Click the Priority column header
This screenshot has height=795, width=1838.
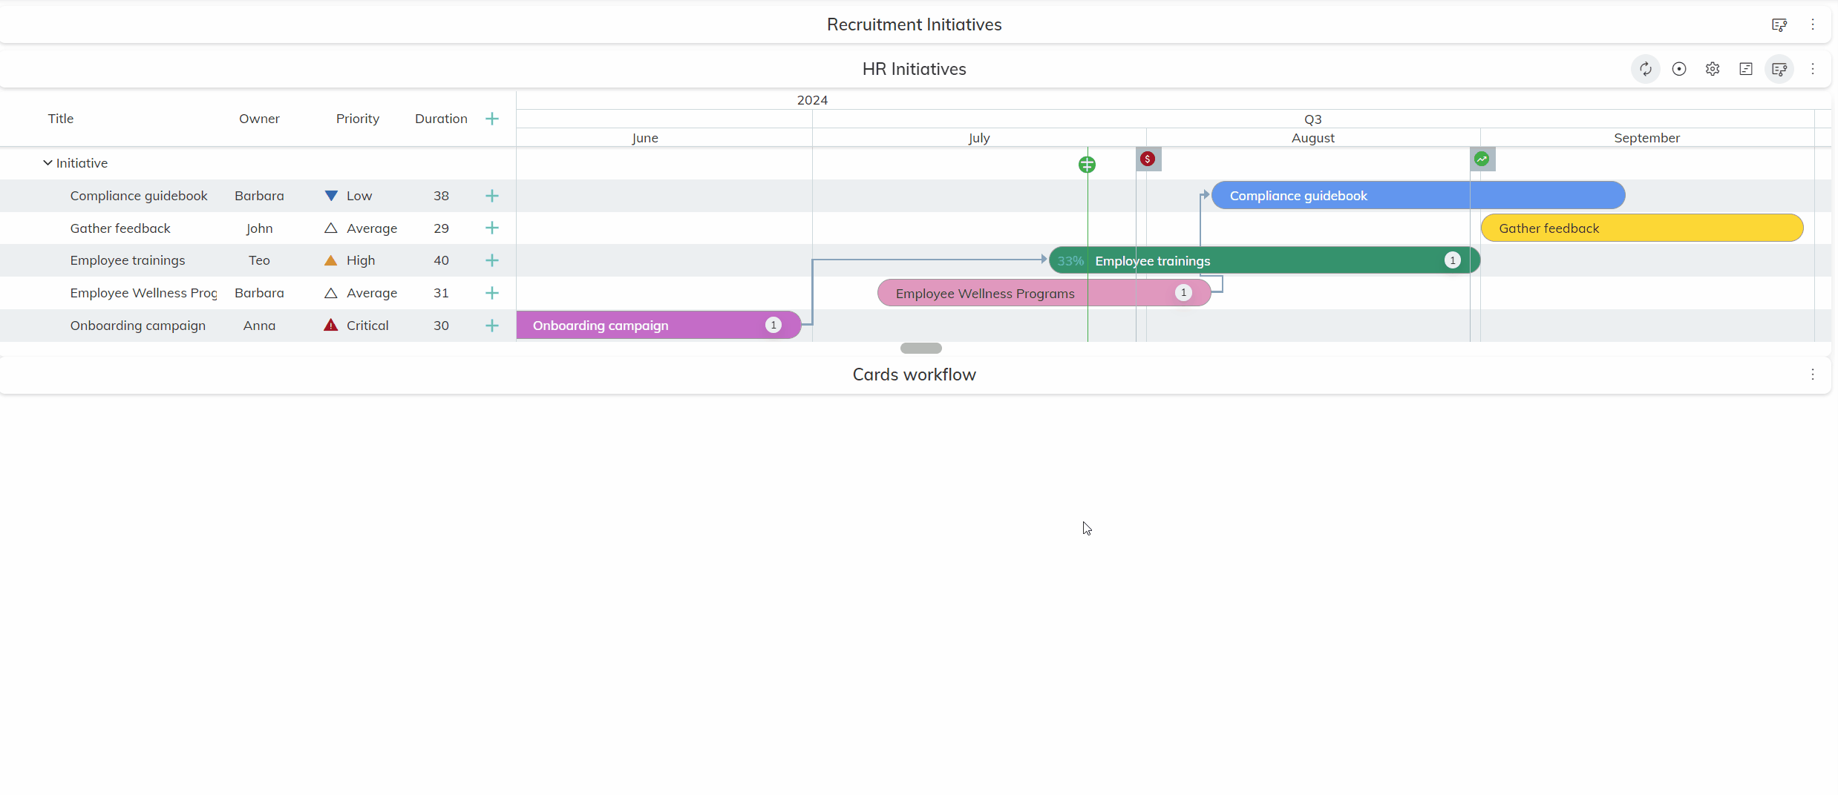pyautogui.click(x=358, y=119)
